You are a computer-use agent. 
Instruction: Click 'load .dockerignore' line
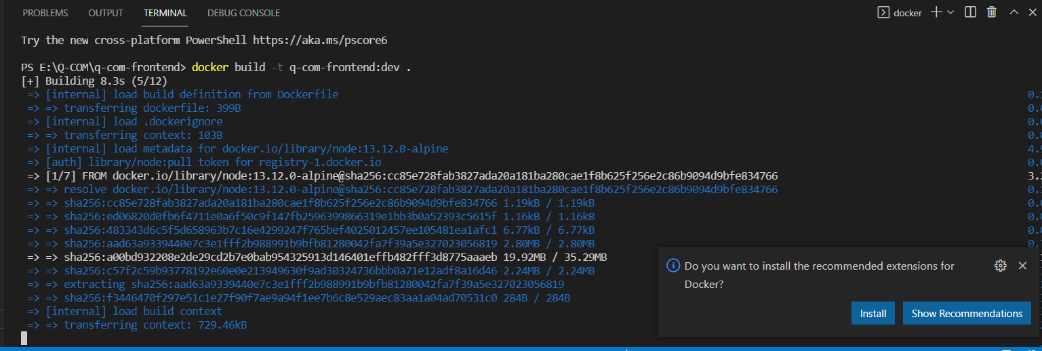point(125,121)
